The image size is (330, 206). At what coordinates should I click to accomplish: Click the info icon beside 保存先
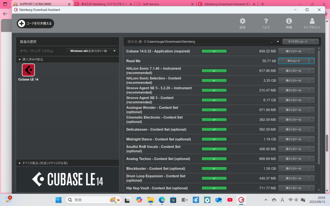[x=141, y=42]
